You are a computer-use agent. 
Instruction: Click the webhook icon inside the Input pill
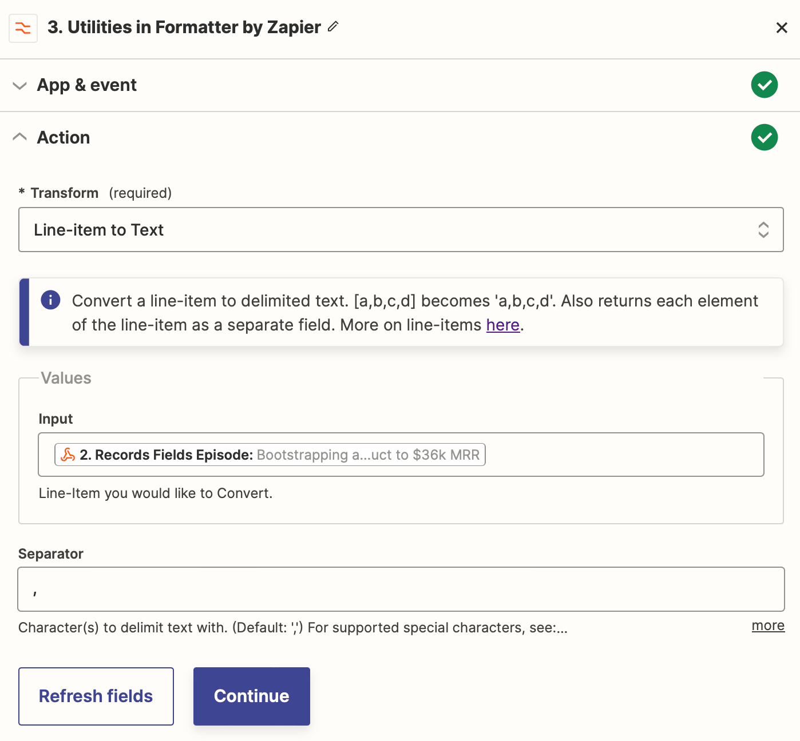click(69, 455)
